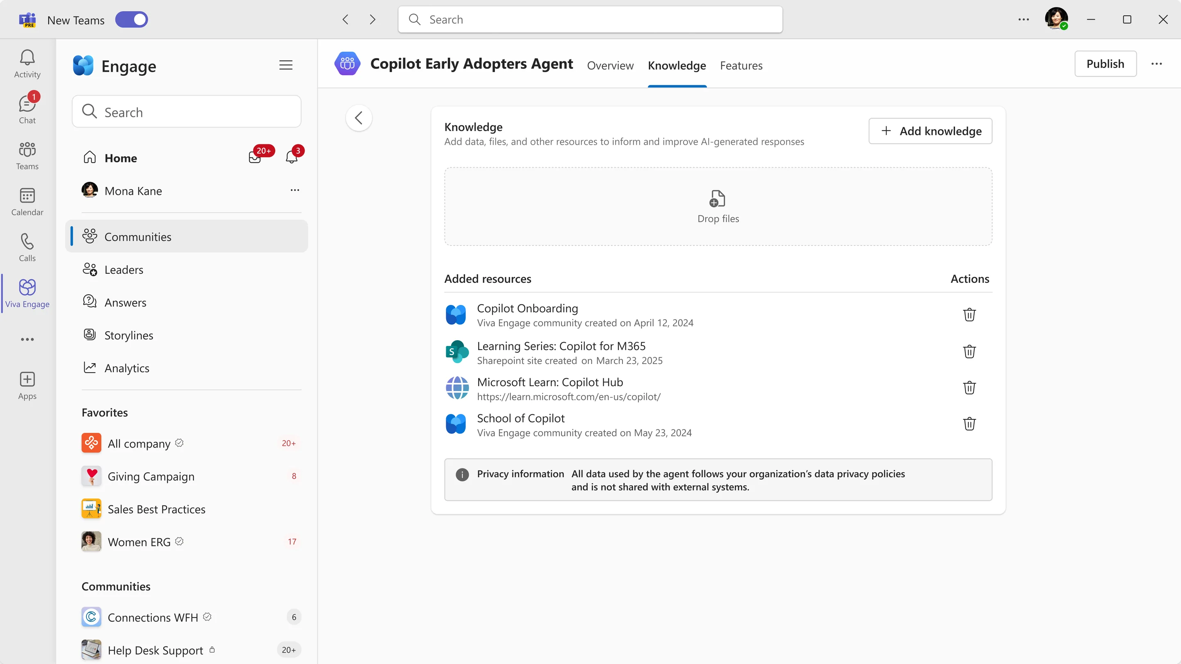Open the learn.microsoft.com copilot URL

tap(568, 397)
